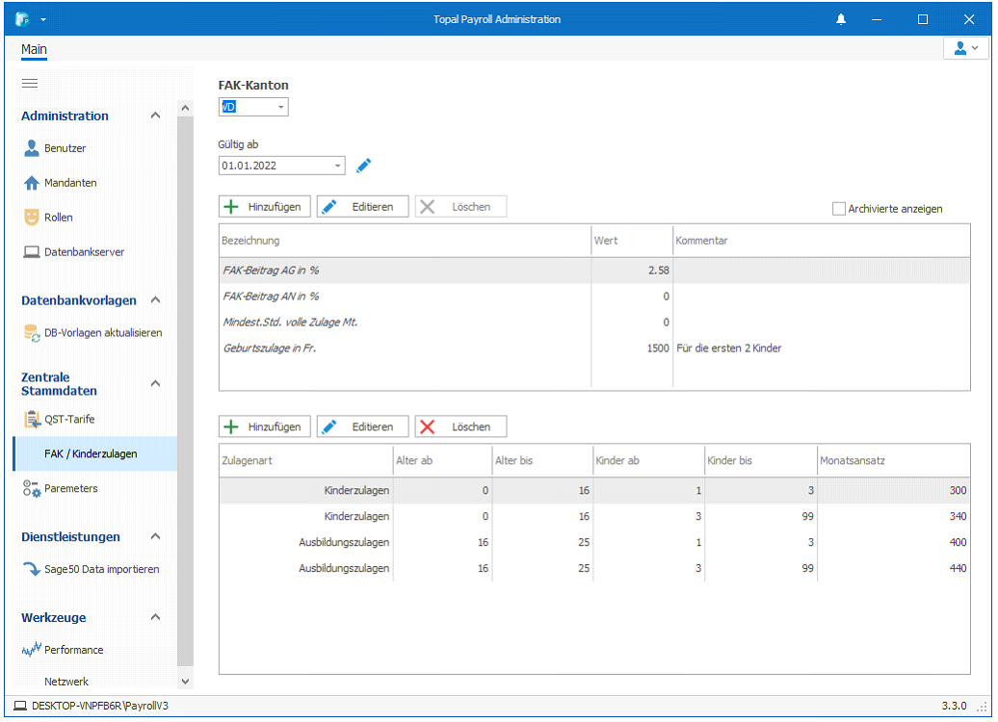
Task: Select FAK / Kinderzulagen in sidebar
Action: click(91, 453)
